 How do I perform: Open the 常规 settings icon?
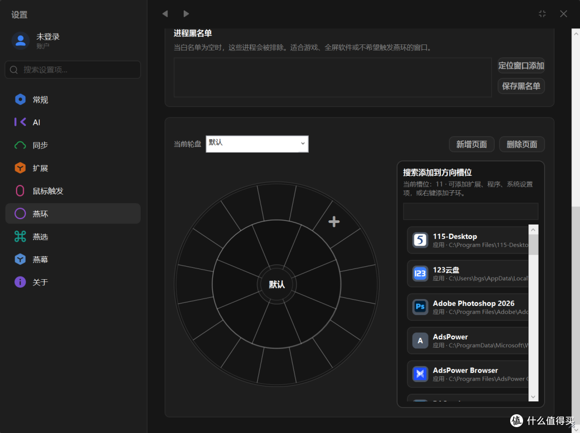[20, 99]
